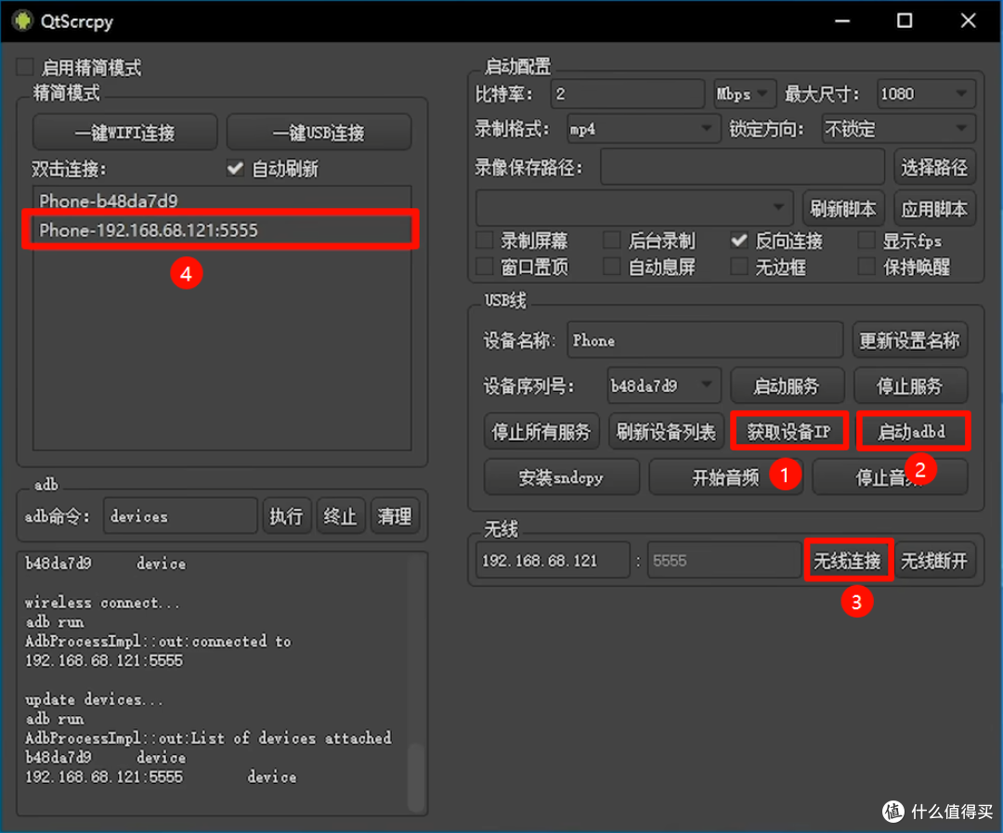Screen dimensions: 1003x833
Task: Click the 选择路径 button
Action: tap(934, 168)
